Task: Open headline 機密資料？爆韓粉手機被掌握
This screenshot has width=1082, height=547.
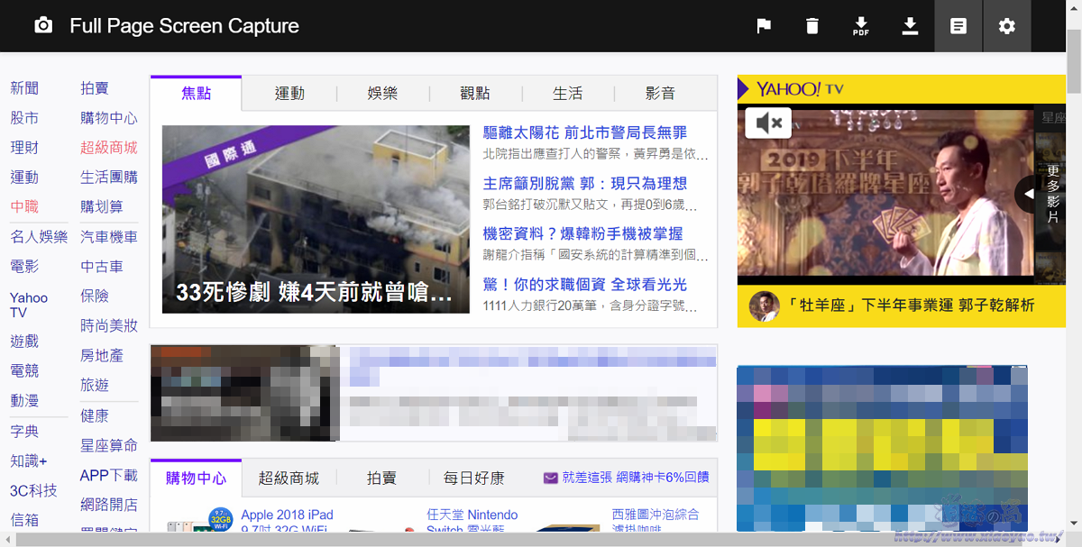Action: tap(582, 234)
